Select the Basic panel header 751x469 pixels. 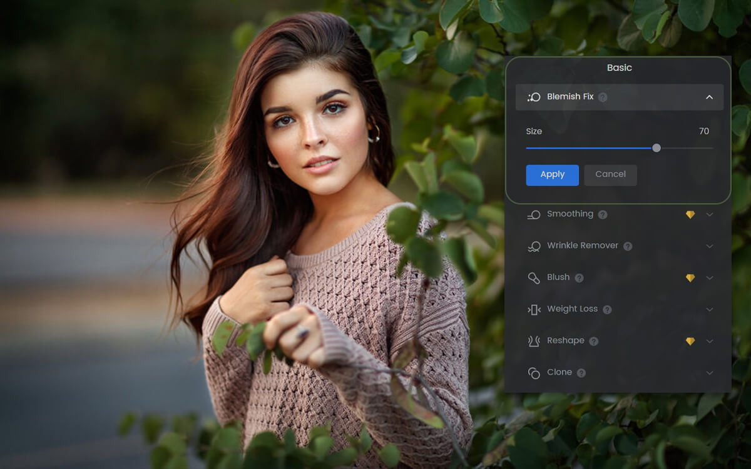[x=619, y=68]
